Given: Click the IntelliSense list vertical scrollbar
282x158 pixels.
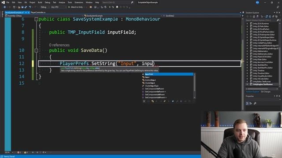Looking at the screenshot, I should 194,86.
